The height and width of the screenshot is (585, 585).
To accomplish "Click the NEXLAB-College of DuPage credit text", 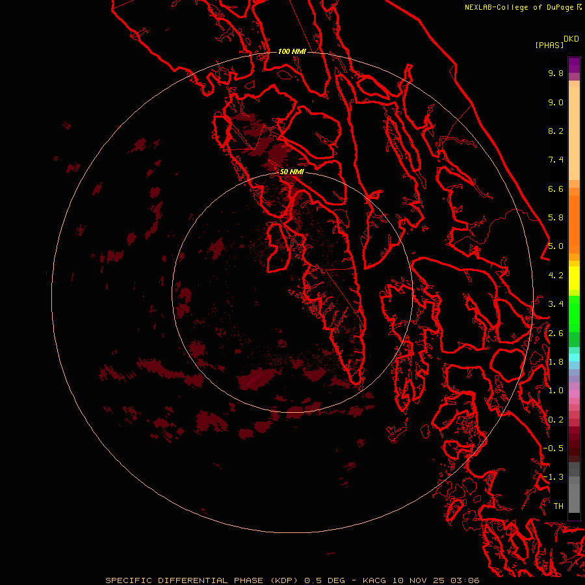I will pyautogui.click(x=521, y=7).
